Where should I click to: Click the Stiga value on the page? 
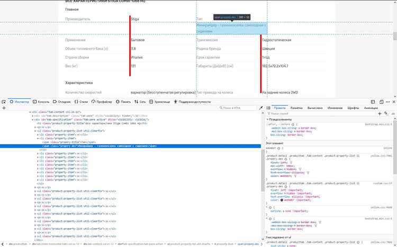(x=135, y=19)
